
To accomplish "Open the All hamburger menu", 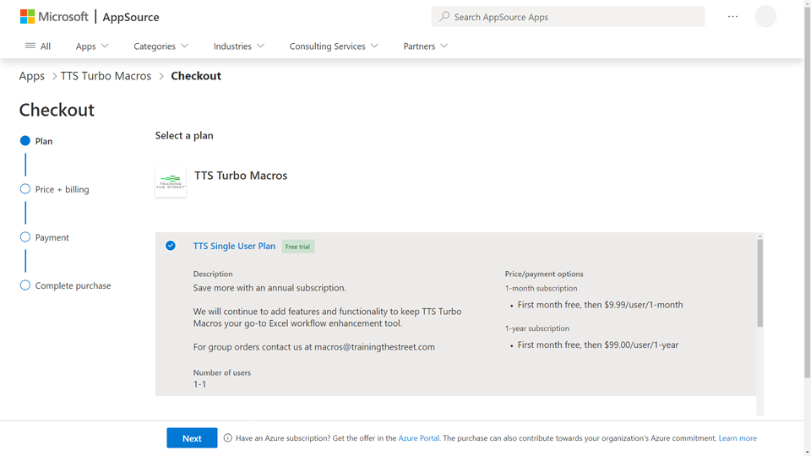I will [38, 46].
